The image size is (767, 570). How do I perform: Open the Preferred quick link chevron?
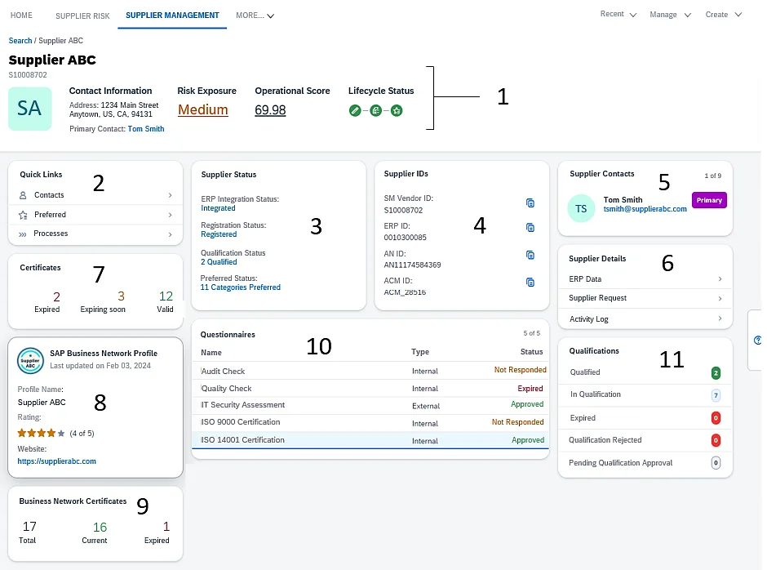click(x=171, y=215)
